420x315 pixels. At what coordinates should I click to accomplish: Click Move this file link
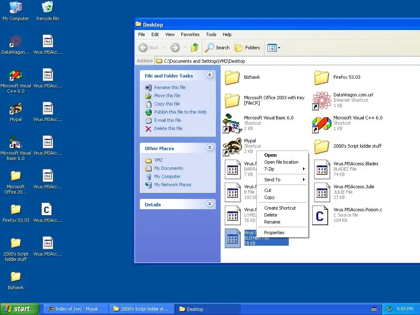[167, 96]
